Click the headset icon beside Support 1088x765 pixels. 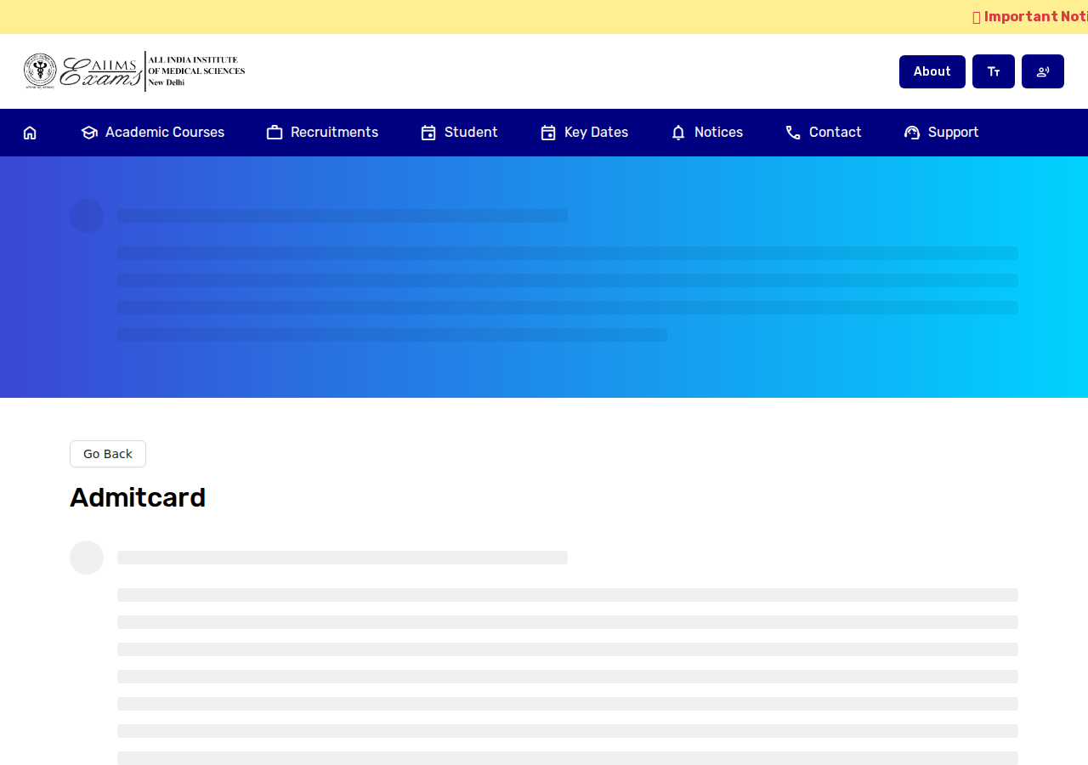point(912,133)
